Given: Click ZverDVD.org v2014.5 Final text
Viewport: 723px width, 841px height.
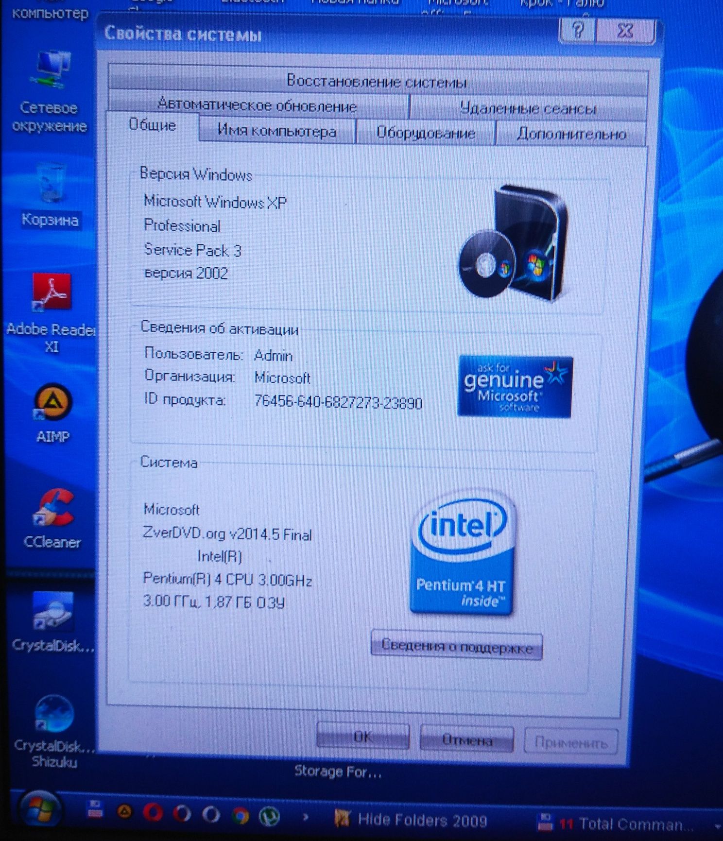Looking at the screenshot, I should click(x=227, y=534).
